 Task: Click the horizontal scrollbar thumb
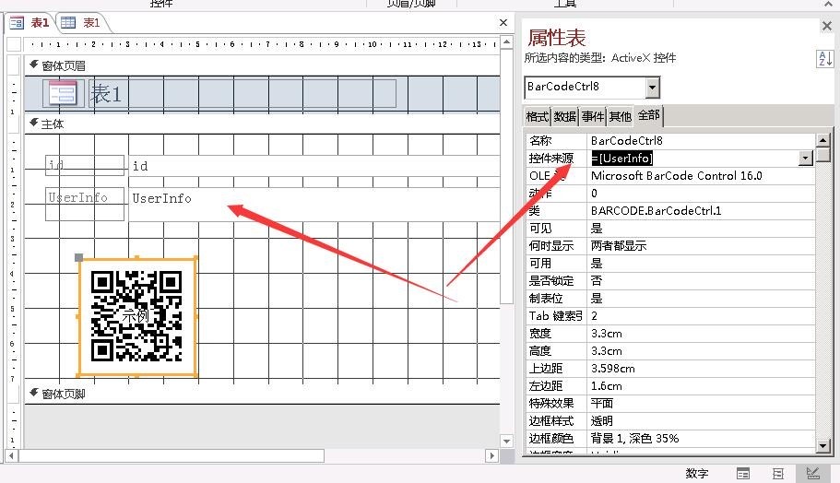coord(172,455)
